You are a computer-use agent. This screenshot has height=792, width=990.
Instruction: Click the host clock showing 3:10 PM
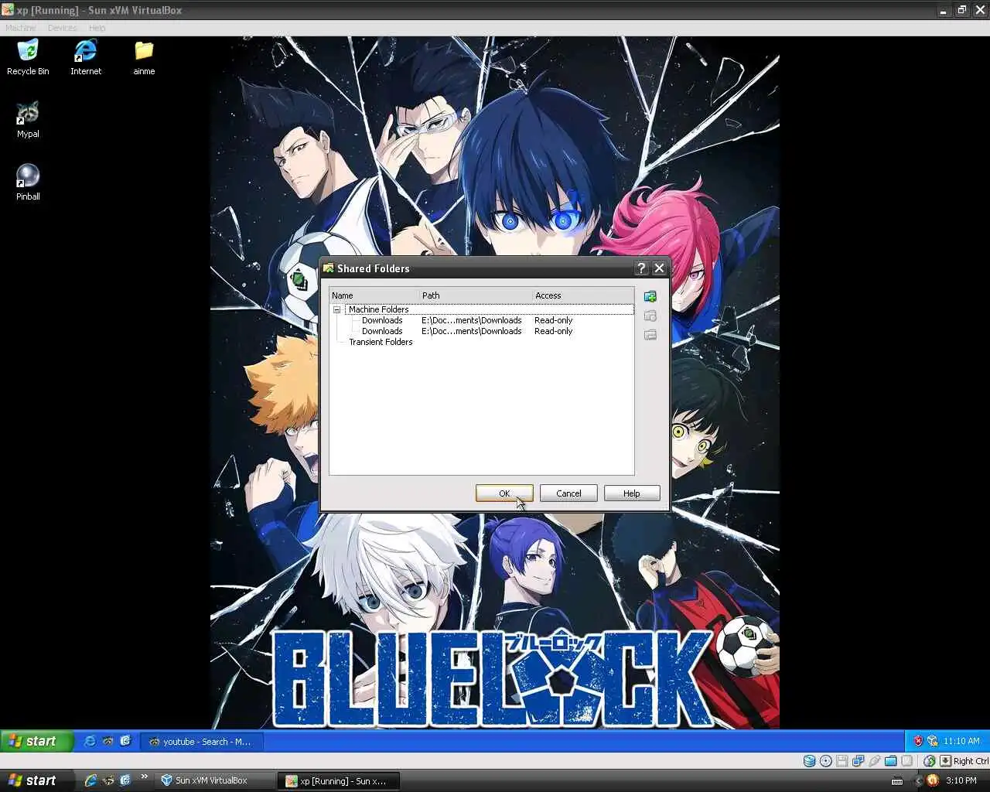point(961,780)
